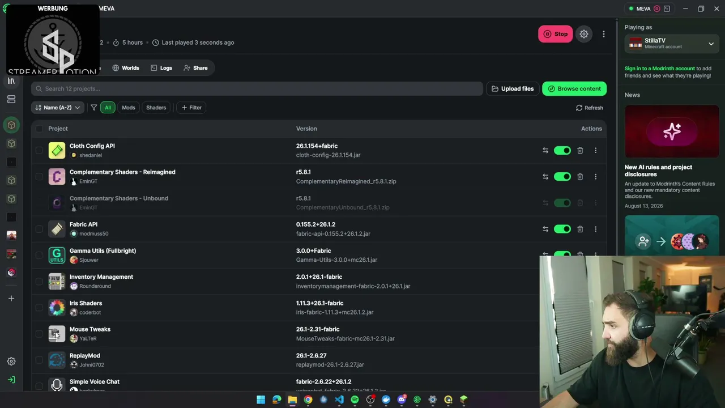Switch version for Fabric API

tap(545, 229)
